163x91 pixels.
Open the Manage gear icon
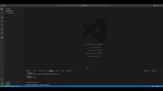2,83
